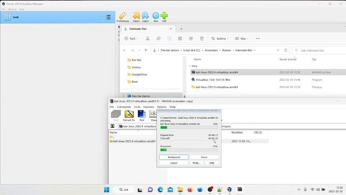Click the green Add machine icon
This screenshot has width=346, height=195.
point(164,17)
